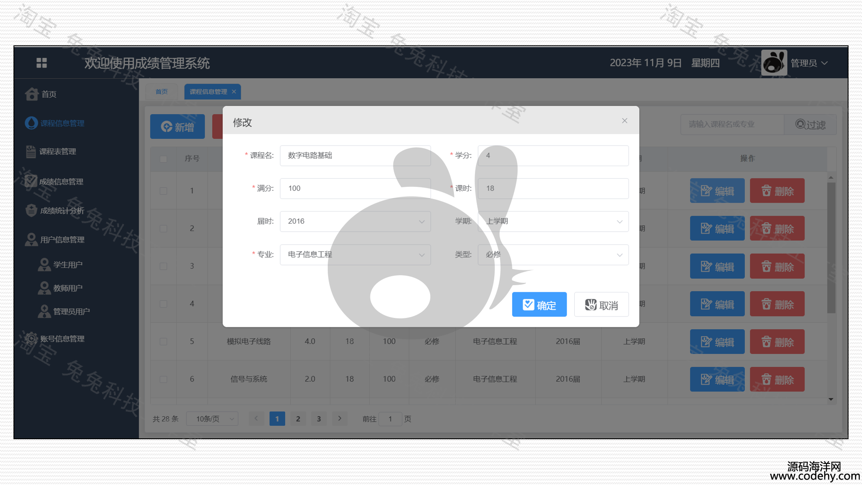Viewport: 862px width, 485px height.
Task: Select page 1 in pagination
Action: (277, 419)
